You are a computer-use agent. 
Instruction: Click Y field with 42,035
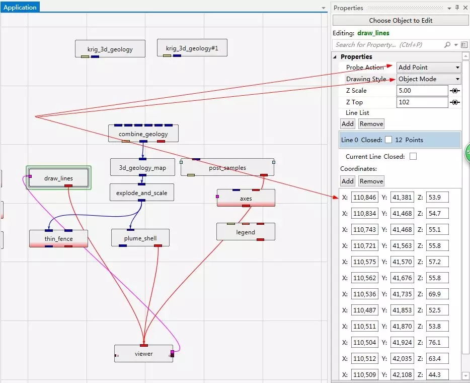[x=402, y=358]
